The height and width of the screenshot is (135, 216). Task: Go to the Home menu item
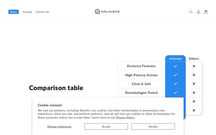[x=13, y=12]
